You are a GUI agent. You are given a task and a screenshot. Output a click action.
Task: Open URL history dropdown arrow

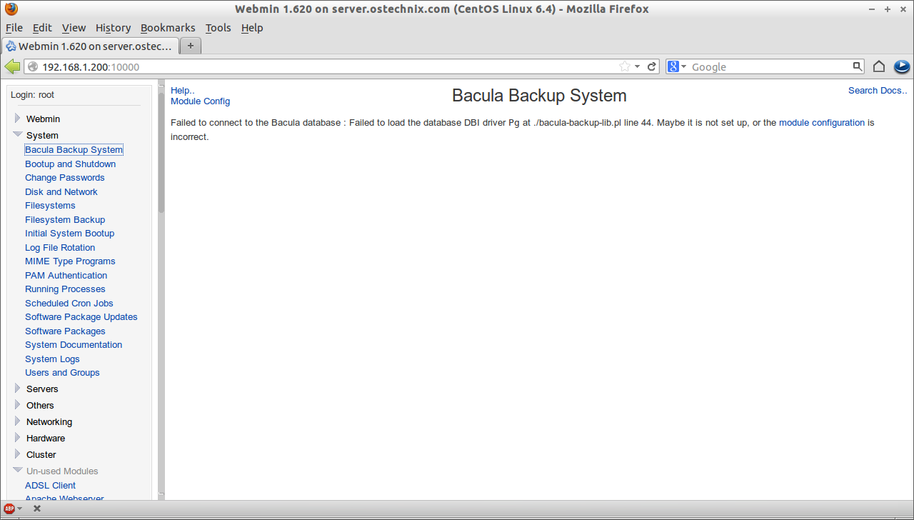638,66
